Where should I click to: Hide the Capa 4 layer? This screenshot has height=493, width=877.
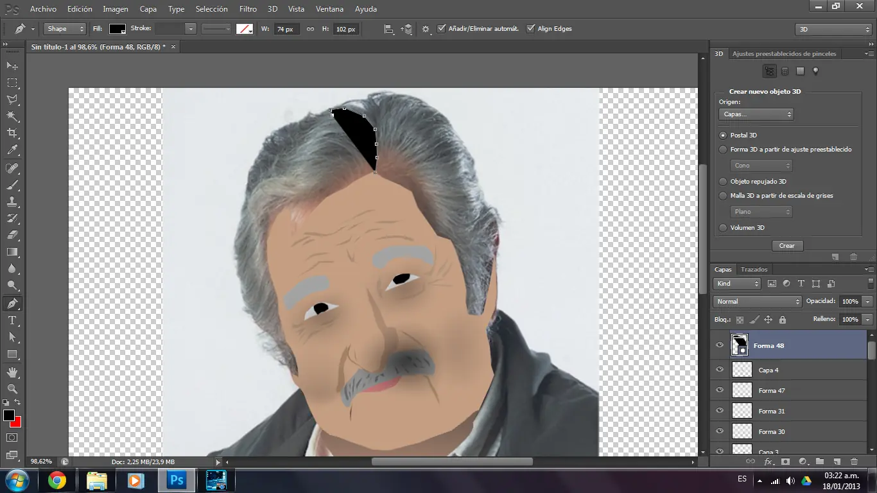(x=720, y=370)
